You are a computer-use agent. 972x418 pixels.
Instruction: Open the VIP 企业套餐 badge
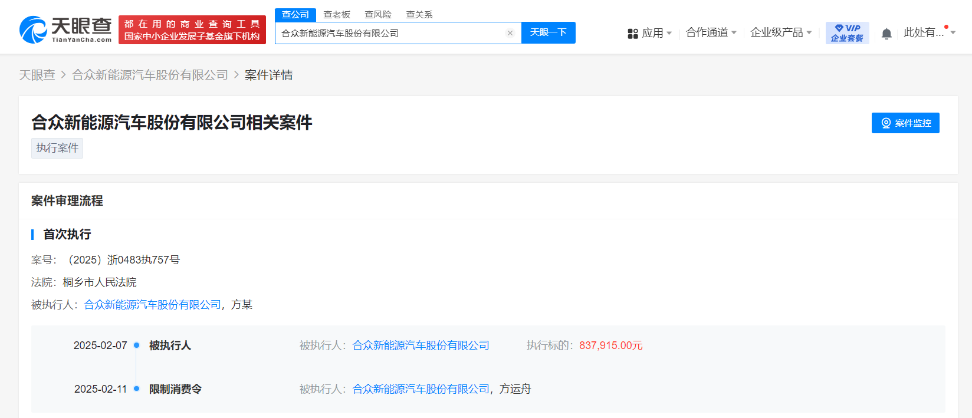pyautogui.click(x=847, y=33)
